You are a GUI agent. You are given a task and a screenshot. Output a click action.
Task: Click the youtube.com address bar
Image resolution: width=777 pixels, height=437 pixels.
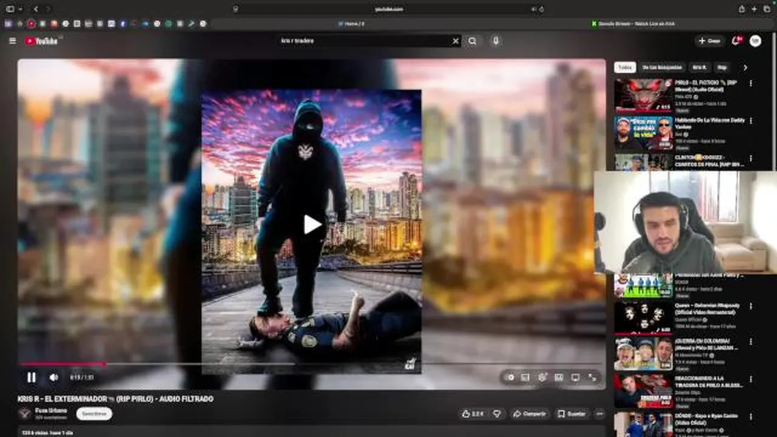pos(388,9)
